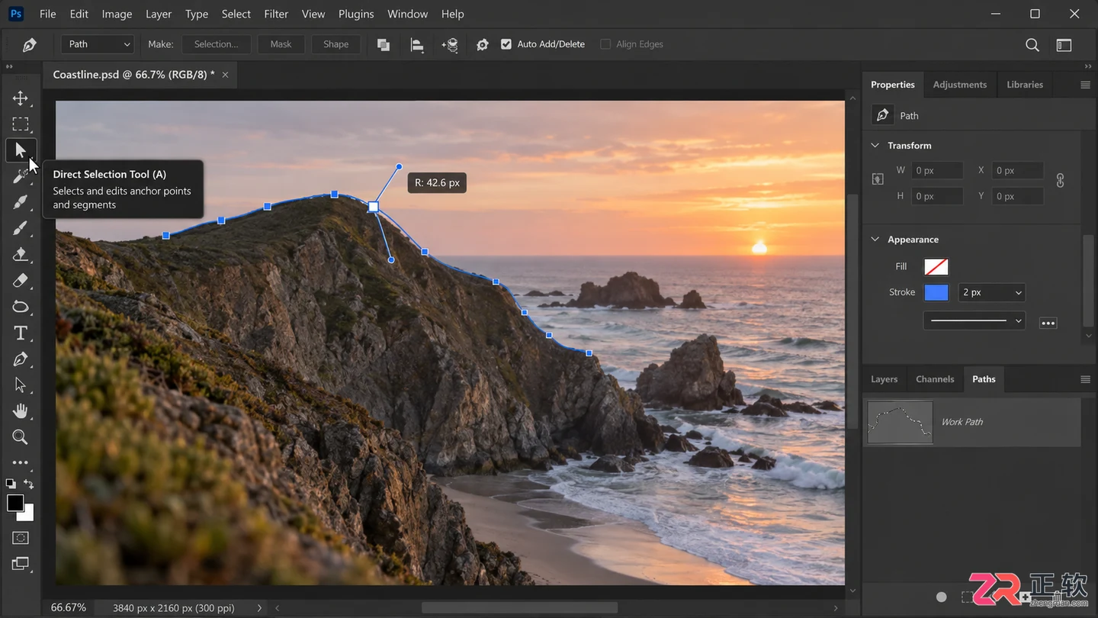This screenshot has height=618, width=1098.
Task: Select the Pen tool in toolbar
Action: click(x=21, y=359)
